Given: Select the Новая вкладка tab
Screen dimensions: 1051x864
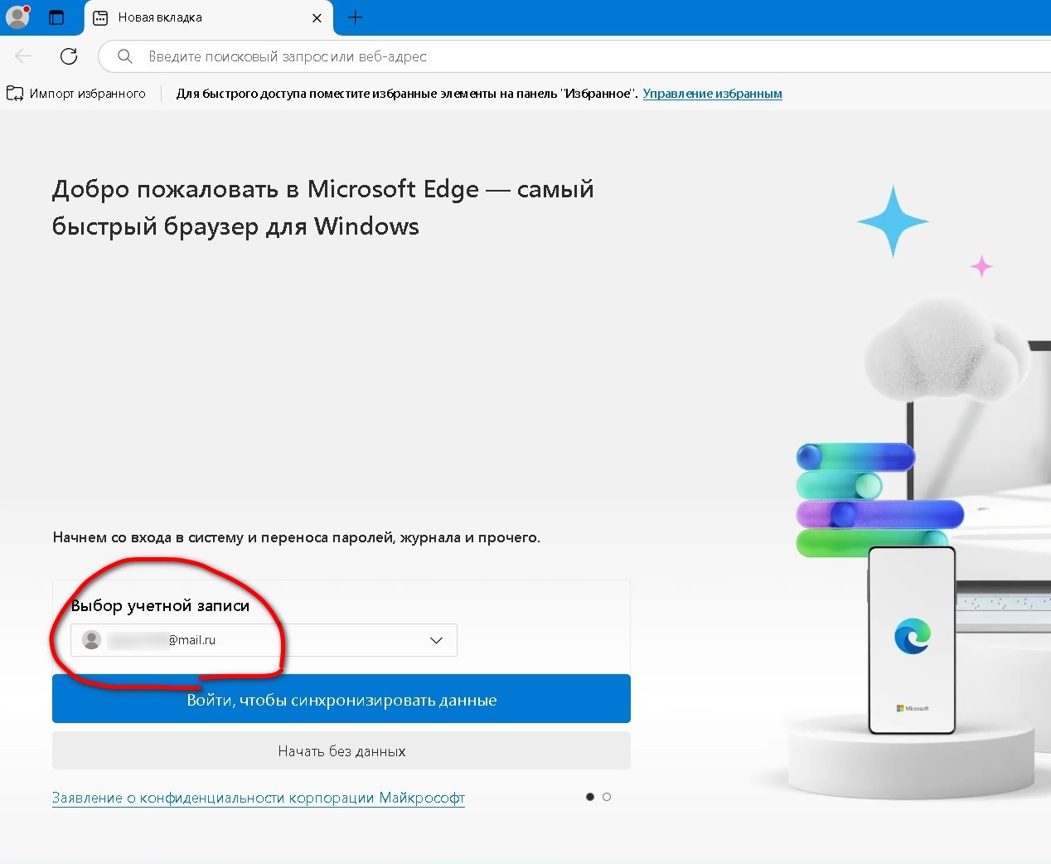Looking at the screenshot, I should pyautogui.click(x=207, y=17).
